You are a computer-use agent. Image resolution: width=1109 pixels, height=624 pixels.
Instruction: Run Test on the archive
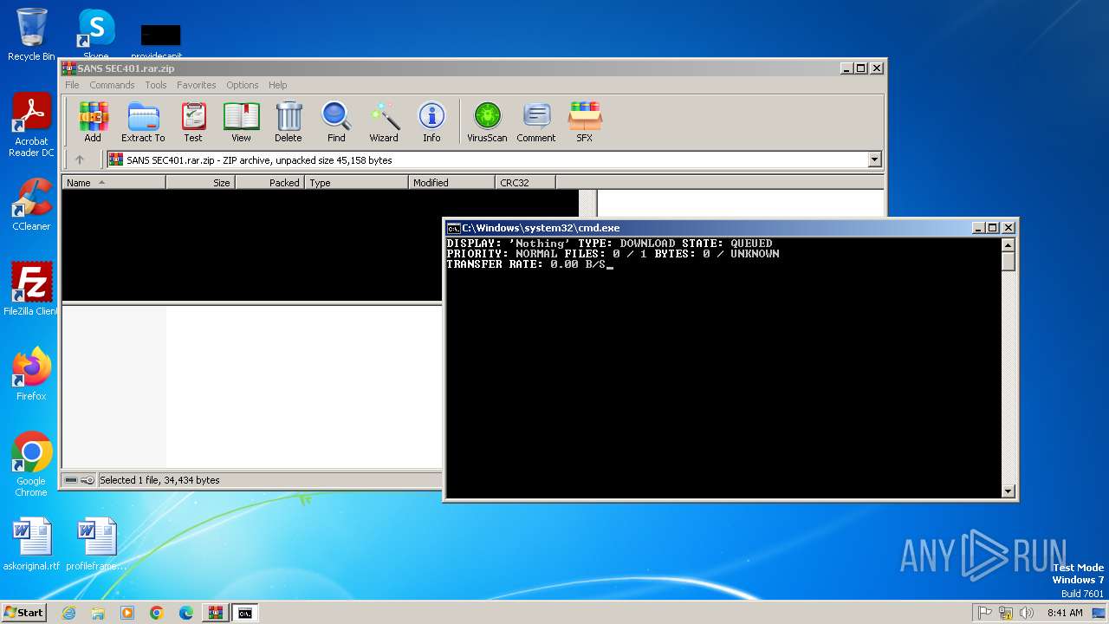(193, 122)
